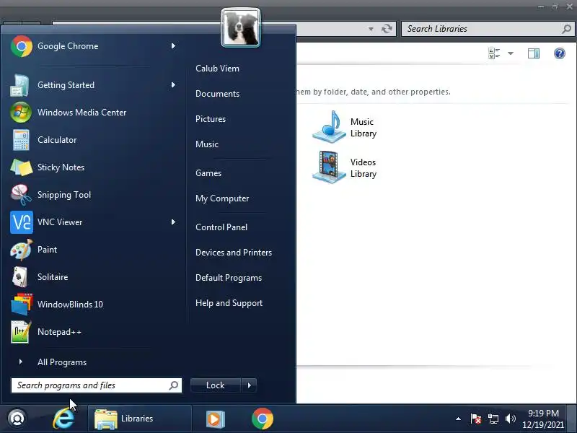Click the Libraries taskbar button

140,419
